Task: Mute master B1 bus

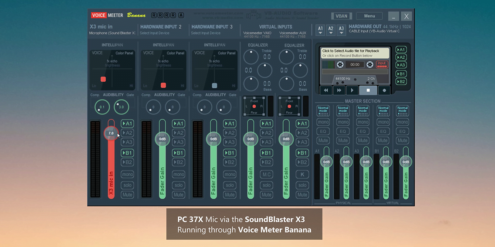Action: coord(383,140)
